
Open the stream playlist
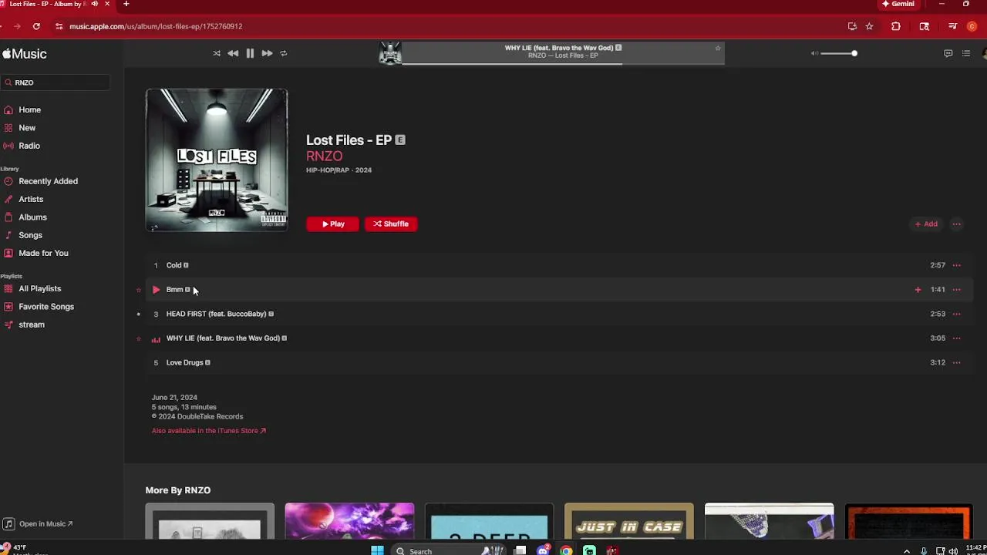(x=32, y=325)
